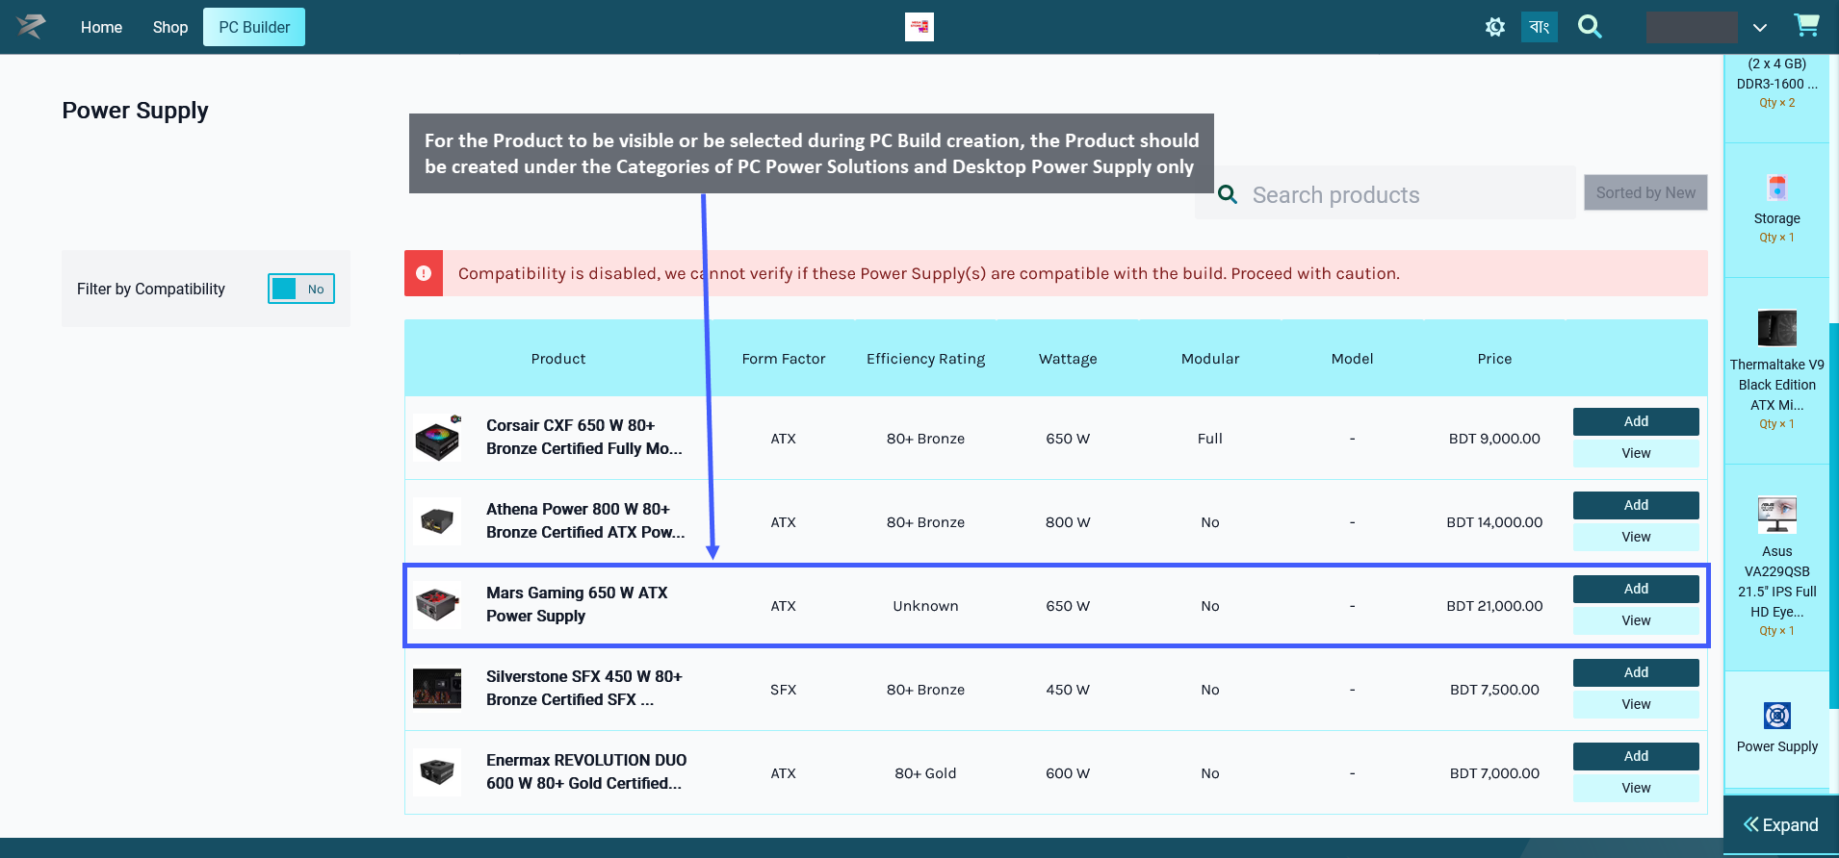Open the Home menu item
Image resolution: width=1839 pixels, height=858 pixels.
coord(101,27)
